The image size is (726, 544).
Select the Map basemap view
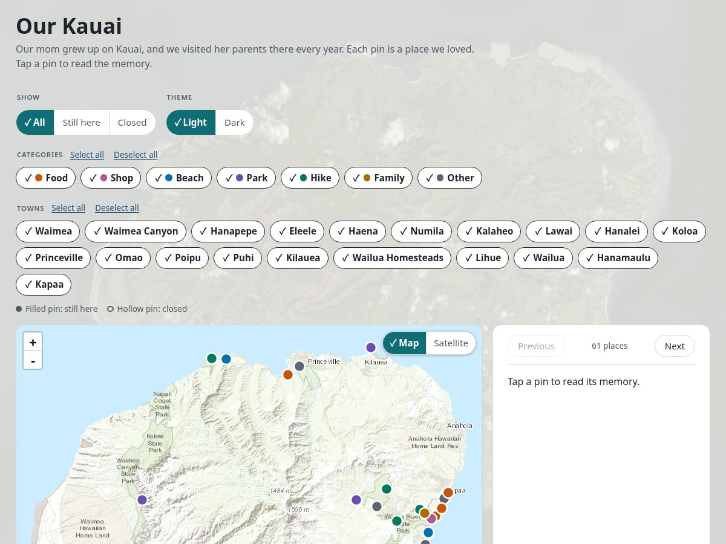(404, 343)
